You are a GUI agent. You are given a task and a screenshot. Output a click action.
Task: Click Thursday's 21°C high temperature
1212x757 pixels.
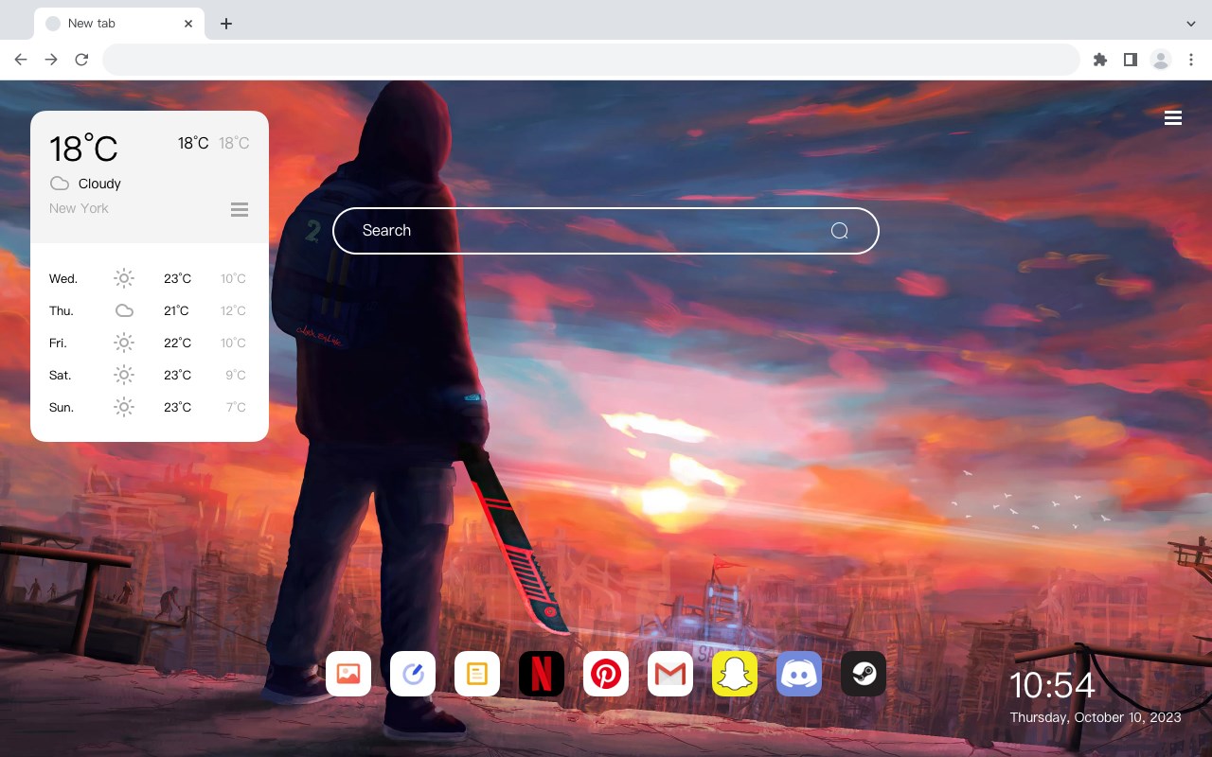click(x=176, y=310)
